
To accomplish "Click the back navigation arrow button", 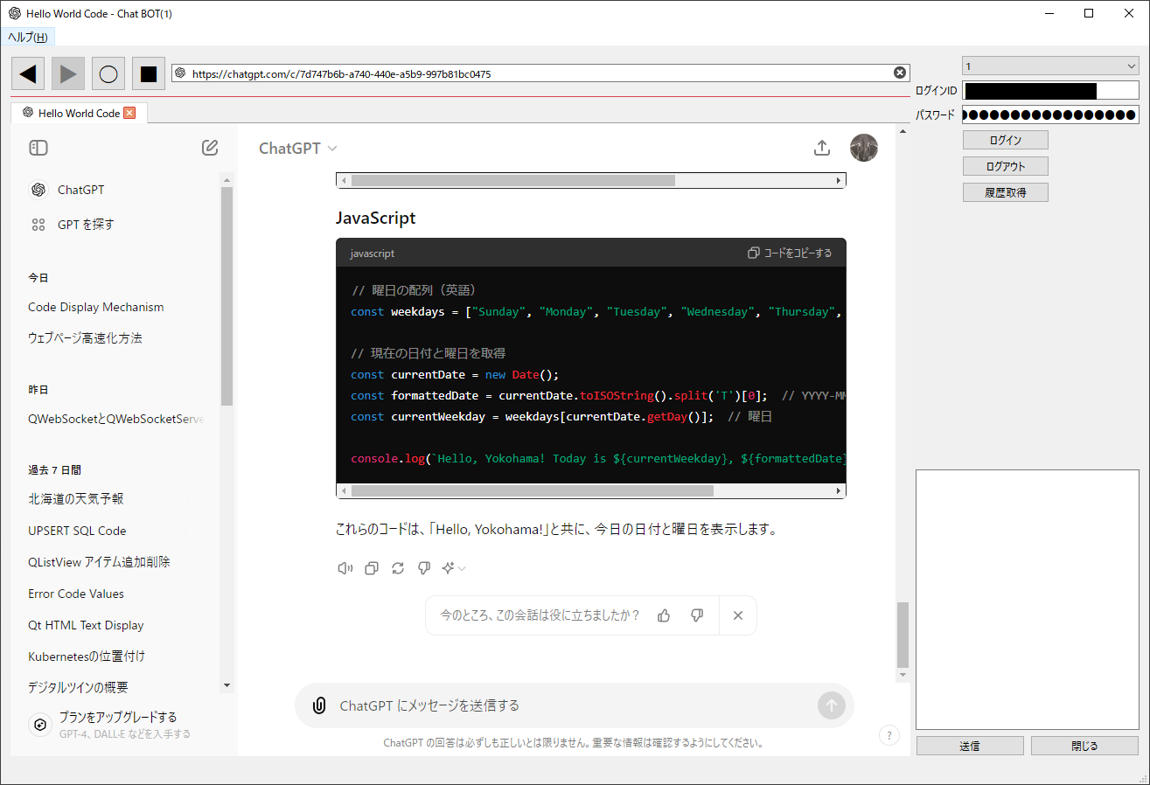I will coord(28,74).
